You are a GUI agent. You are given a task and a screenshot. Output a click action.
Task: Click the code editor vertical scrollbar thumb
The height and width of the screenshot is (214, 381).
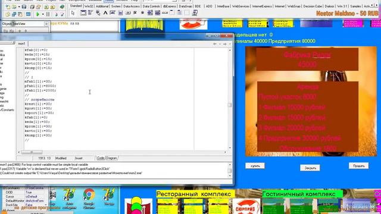[x=230, y=105]
